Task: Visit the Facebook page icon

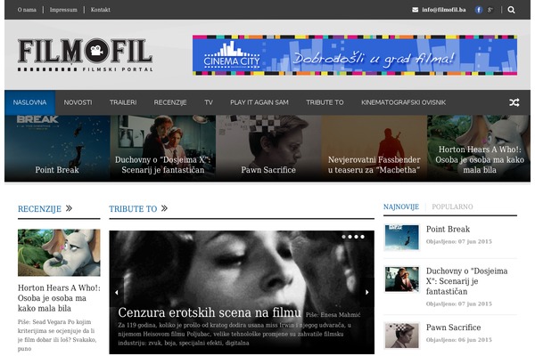Action: pyautogui.click(x=479, y=10)
